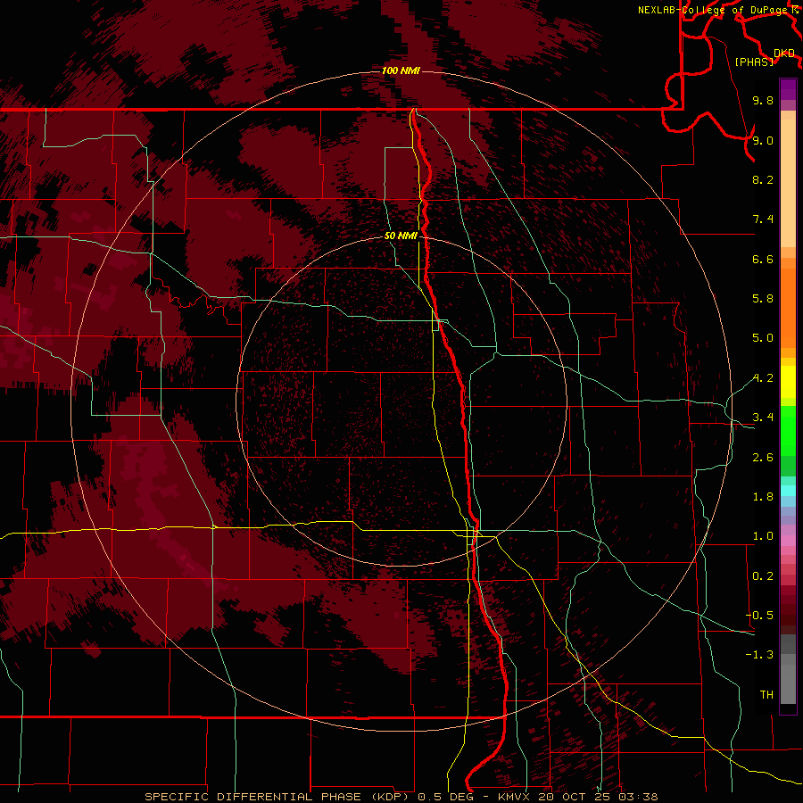Viewport: 803px width, 803px height.
Task: Click the -0.5 scale value
Action: [759, 616]
